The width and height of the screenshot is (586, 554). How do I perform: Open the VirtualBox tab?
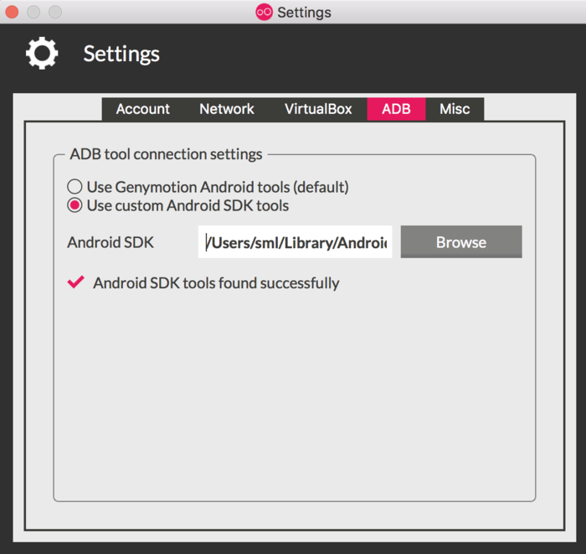coord(318,109)
